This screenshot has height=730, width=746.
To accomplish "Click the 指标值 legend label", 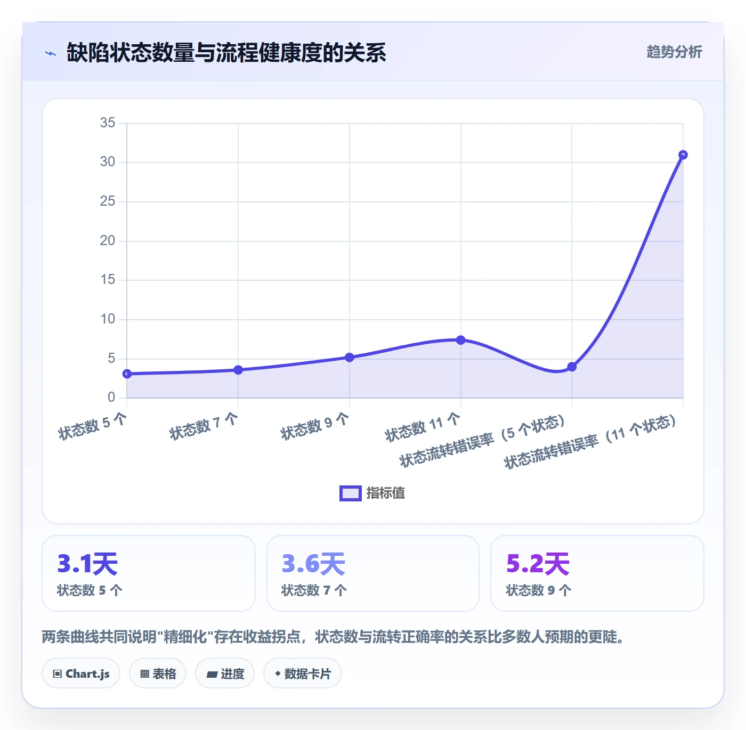I will tap(386, 493).
